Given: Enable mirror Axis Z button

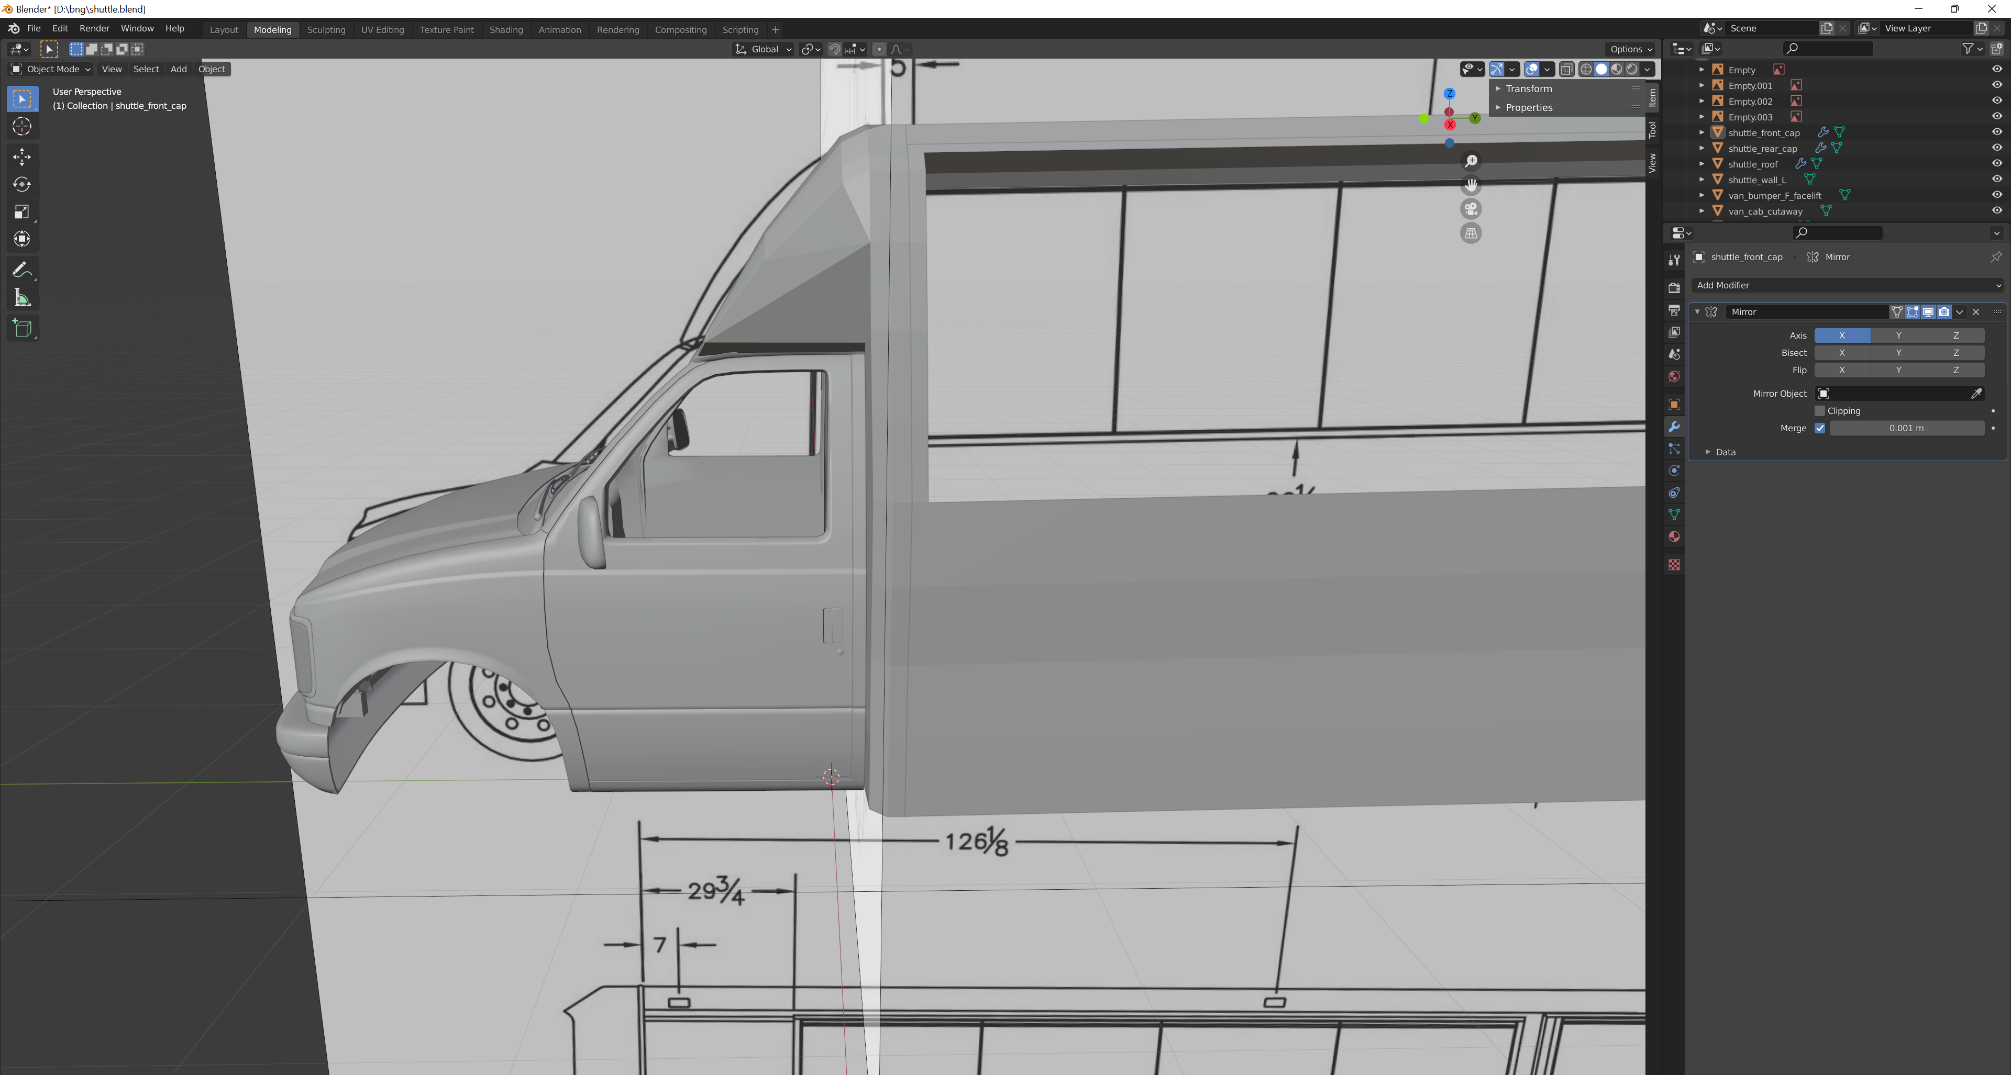Looking at the screenshot, I should pyautogui.click(x=1955, y=335).
